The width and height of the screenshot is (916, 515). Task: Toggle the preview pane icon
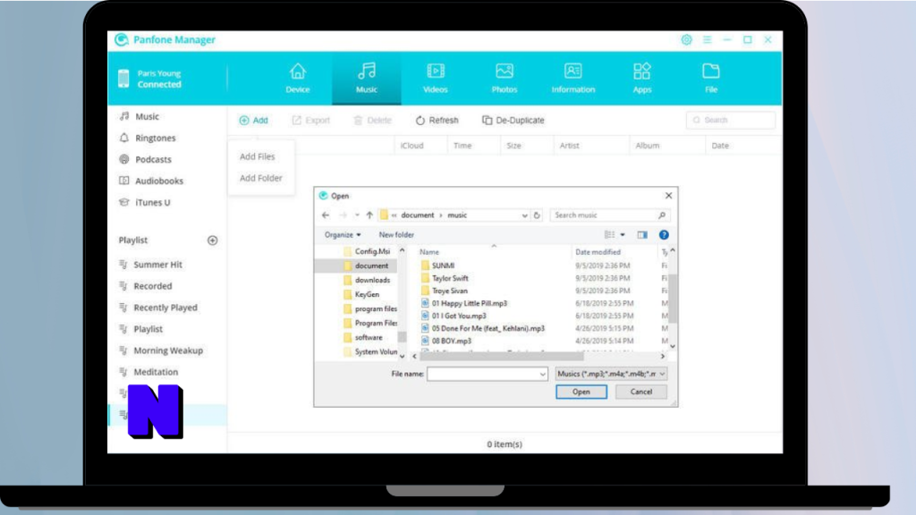(642, 235)
